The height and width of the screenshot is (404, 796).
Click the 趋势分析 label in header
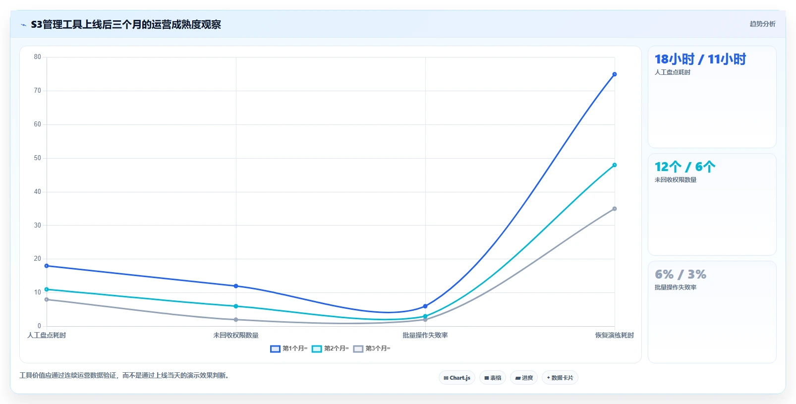tap(762, 24)
